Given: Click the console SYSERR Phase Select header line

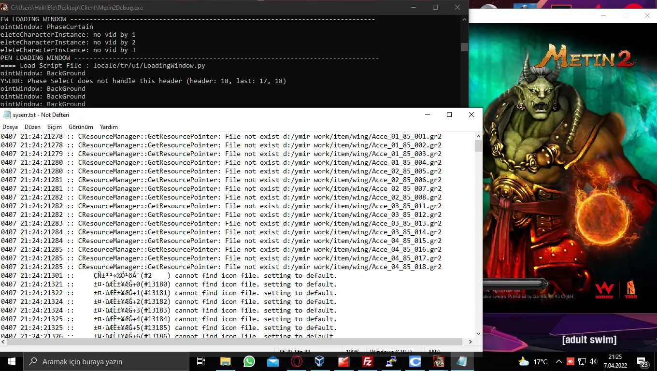Looking at the screenshot, I should [x=143, y=81].
